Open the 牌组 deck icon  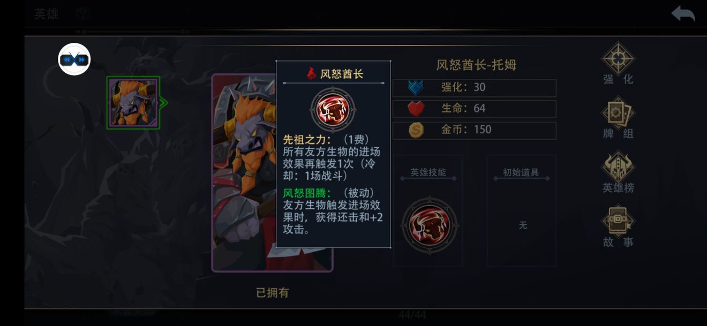click(x=618, y=113)
